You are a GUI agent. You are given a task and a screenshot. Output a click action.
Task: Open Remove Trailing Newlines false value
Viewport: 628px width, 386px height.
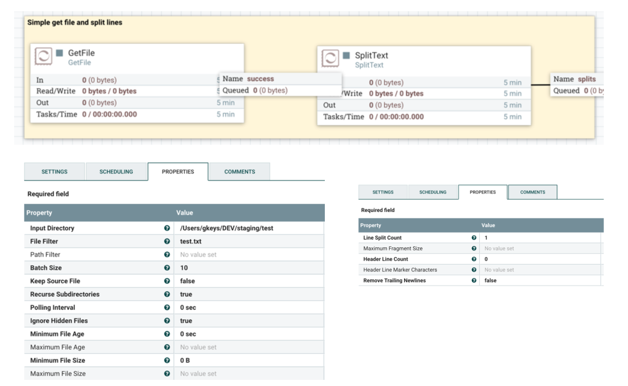click(x=541, y=281)
